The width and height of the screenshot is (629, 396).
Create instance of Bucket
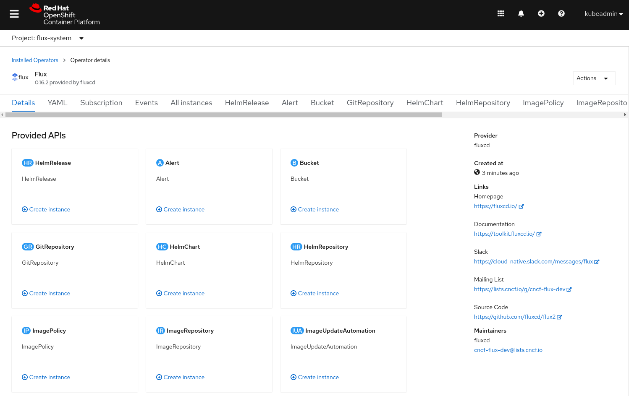coord(318,209)
